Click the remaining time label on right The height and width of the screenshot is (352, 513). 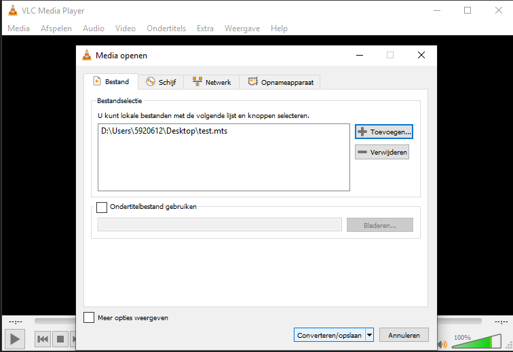click(x=501, y=322)
